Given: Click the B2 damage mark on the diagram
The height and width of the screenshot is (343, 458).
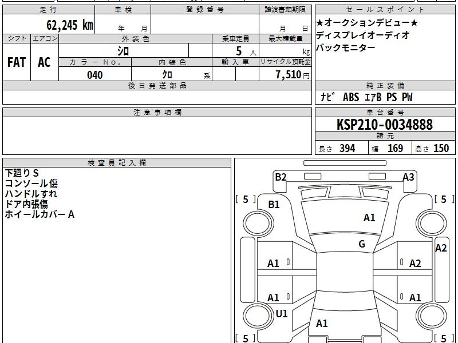Looking at the screenshot, I should tap(281, 177).
